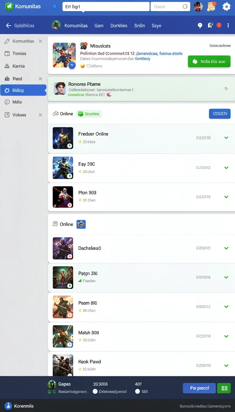This screenshot has height=412, width=235.
Task: Open the notes icon with red badge
Action: [x=212, y=6]
